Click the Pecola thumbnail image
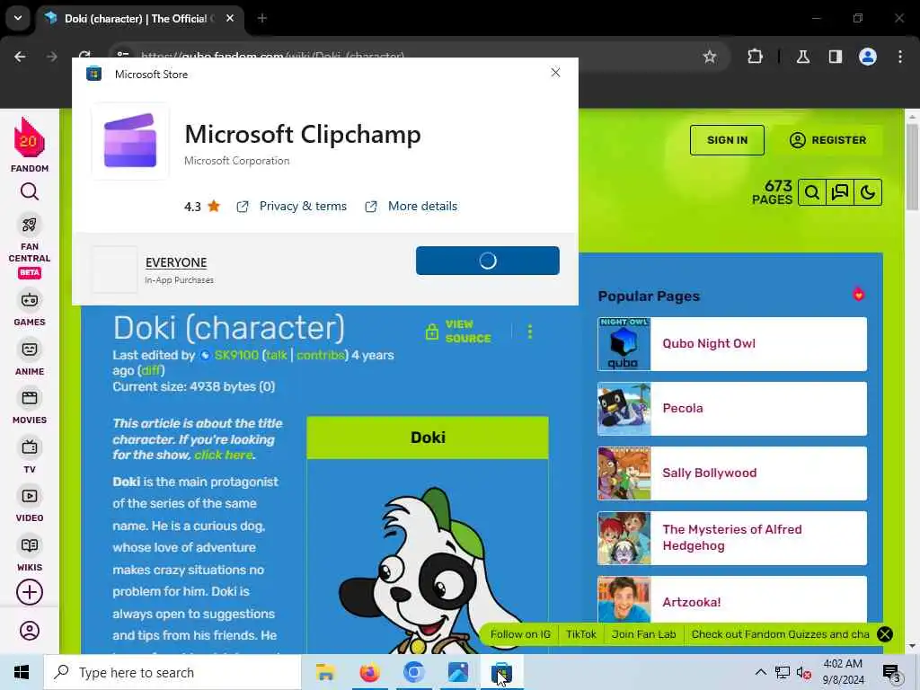Screen dimensions: 920x690 [x=624, y=409]
